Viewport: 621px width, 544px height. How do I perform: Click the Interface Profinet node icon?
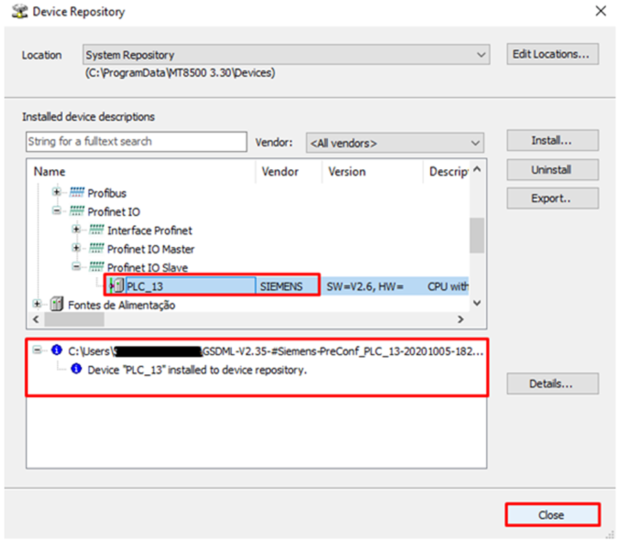coord(96,231)
